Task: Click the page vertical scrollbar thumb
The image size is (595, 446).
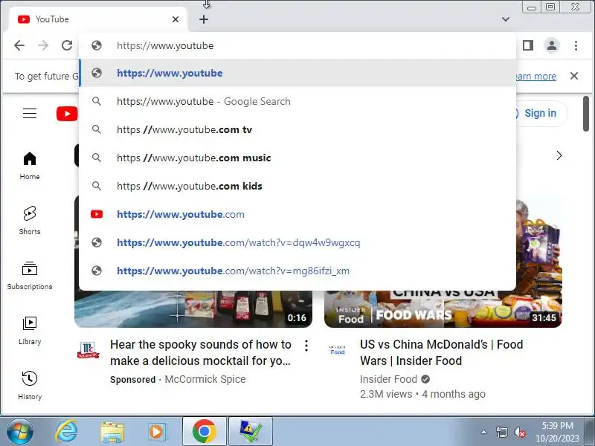Action: point(586,114)
